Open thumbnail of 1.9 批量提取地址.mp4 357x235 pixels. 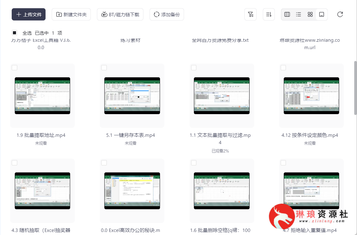coord(42,96)
